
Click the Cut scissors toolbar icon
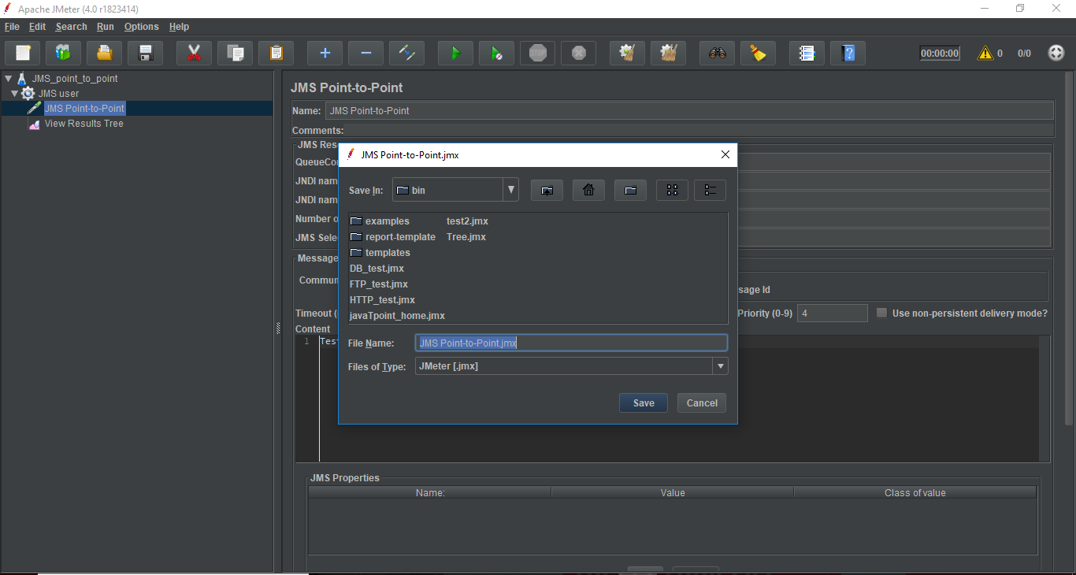(x=195, y=53)
